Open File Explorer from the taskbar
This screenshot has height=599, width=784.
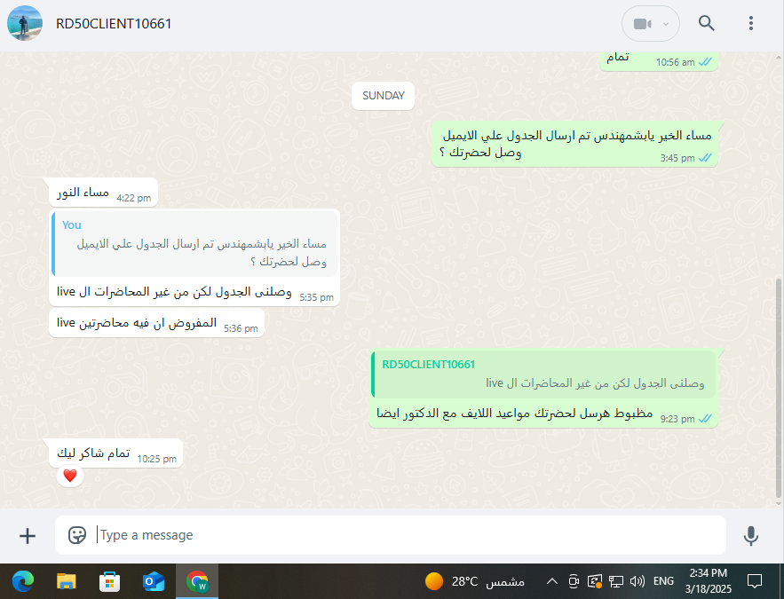point(66,581)
